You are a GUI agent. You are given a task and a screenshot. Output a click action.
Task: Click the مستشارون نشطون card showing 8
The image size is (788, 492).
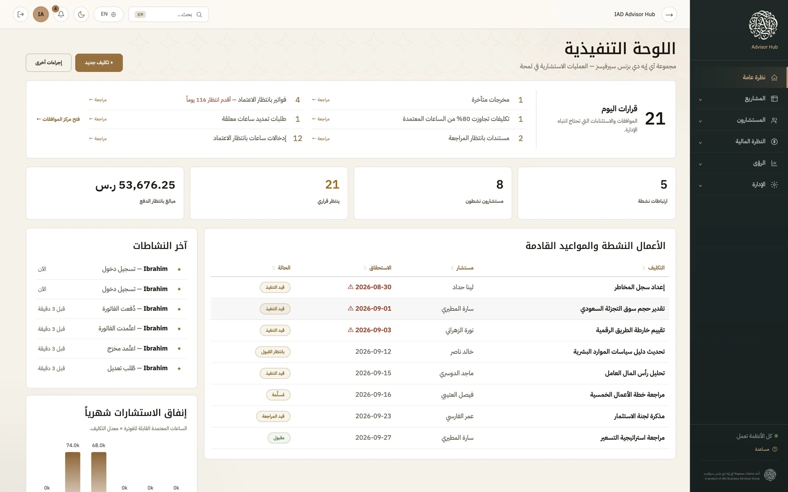tap(433, 193)
